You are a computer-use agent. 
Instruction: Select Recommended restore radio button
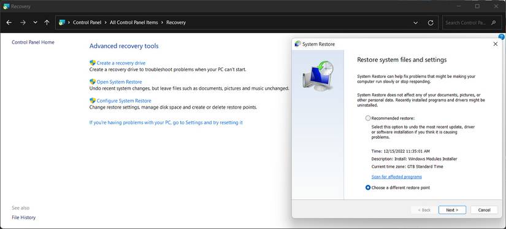pos(368,118)
